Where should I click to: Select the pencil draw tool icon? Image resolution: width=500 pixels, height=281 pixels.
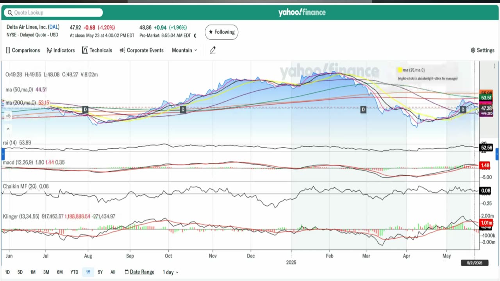click(212, 50)
